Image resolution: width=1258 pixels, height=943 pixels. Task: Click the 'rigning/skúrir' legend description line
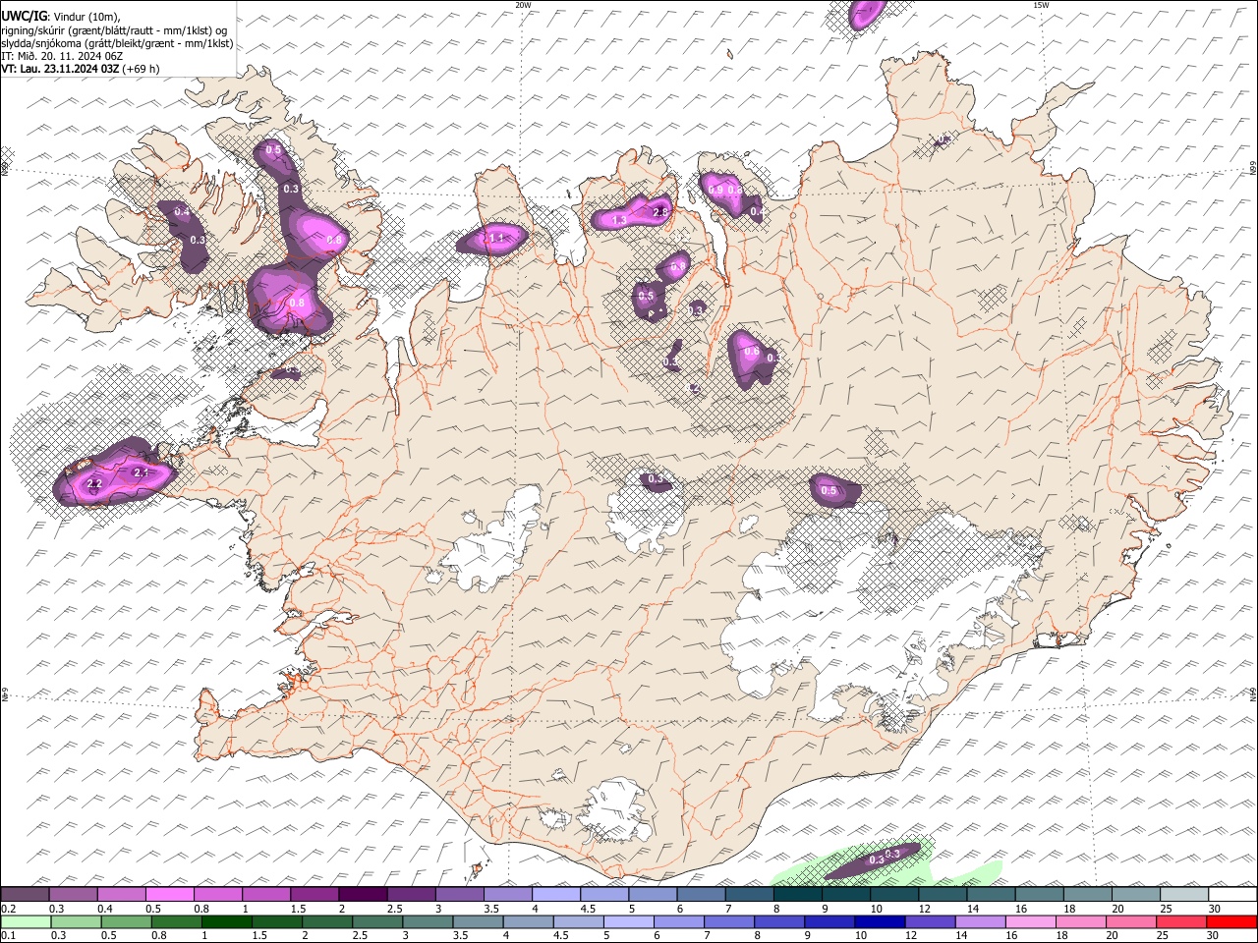click(114, 30)
